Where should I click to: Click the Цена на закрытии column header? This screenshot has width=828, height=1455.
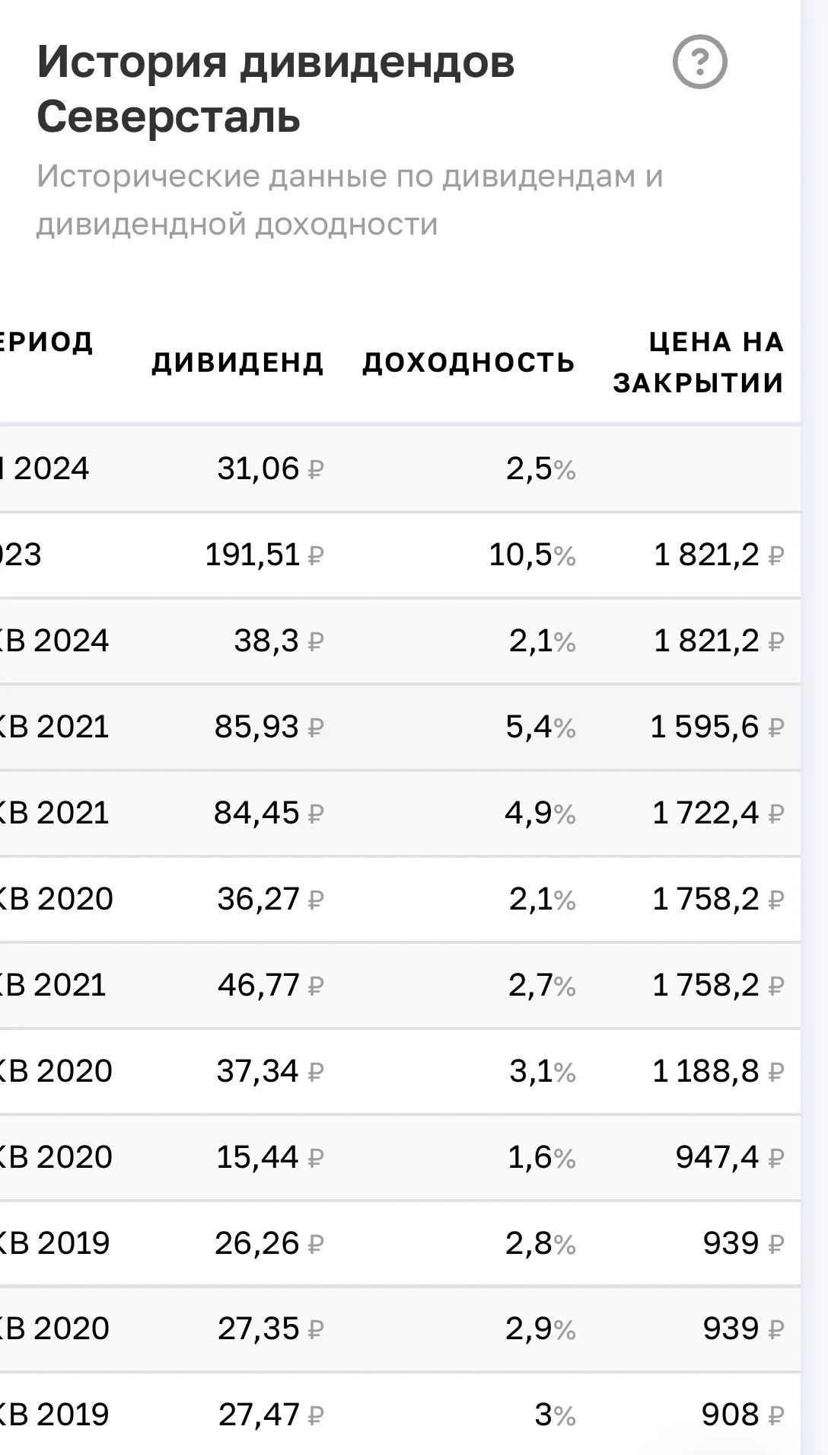click(x=699, y=363)
